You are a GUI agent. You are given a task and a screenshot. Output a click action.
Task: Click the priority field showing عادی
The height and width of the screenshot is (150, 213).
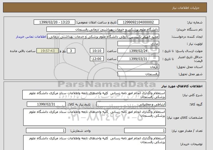pyautogui.click(x=138, y=44)
